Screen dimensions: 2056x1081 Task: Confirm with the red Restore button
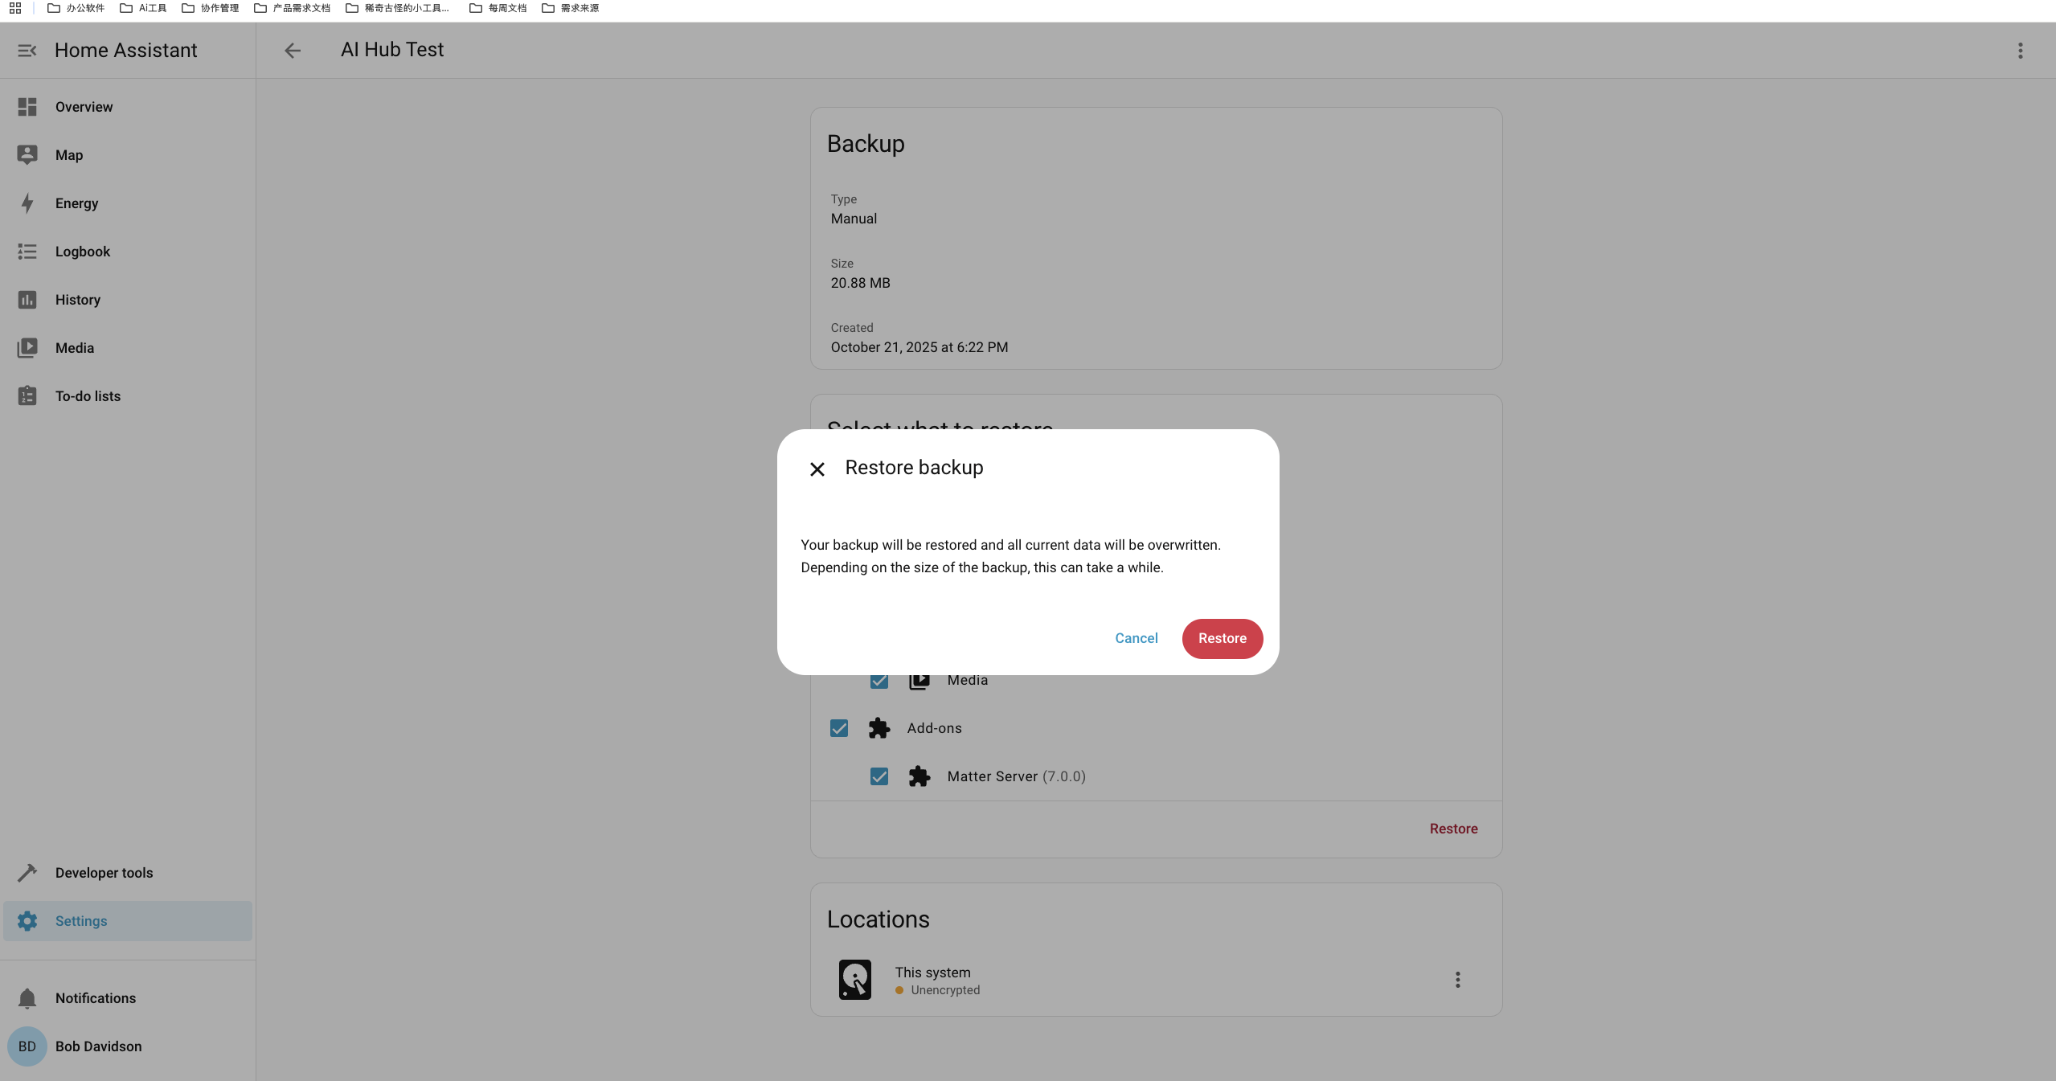[x=1223, y=638]
